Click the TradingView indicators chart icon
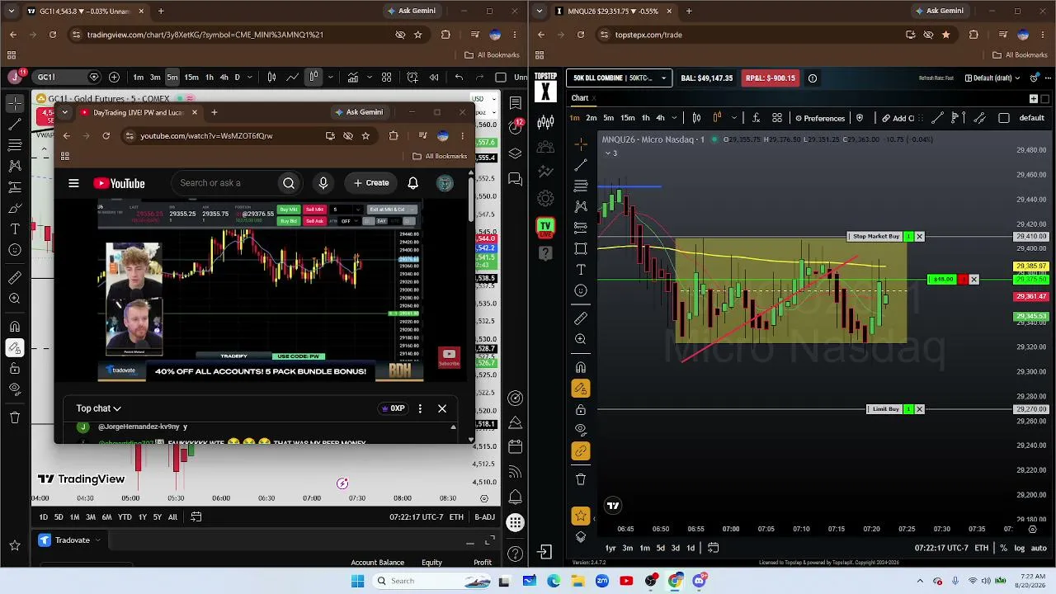 [352, 78]
